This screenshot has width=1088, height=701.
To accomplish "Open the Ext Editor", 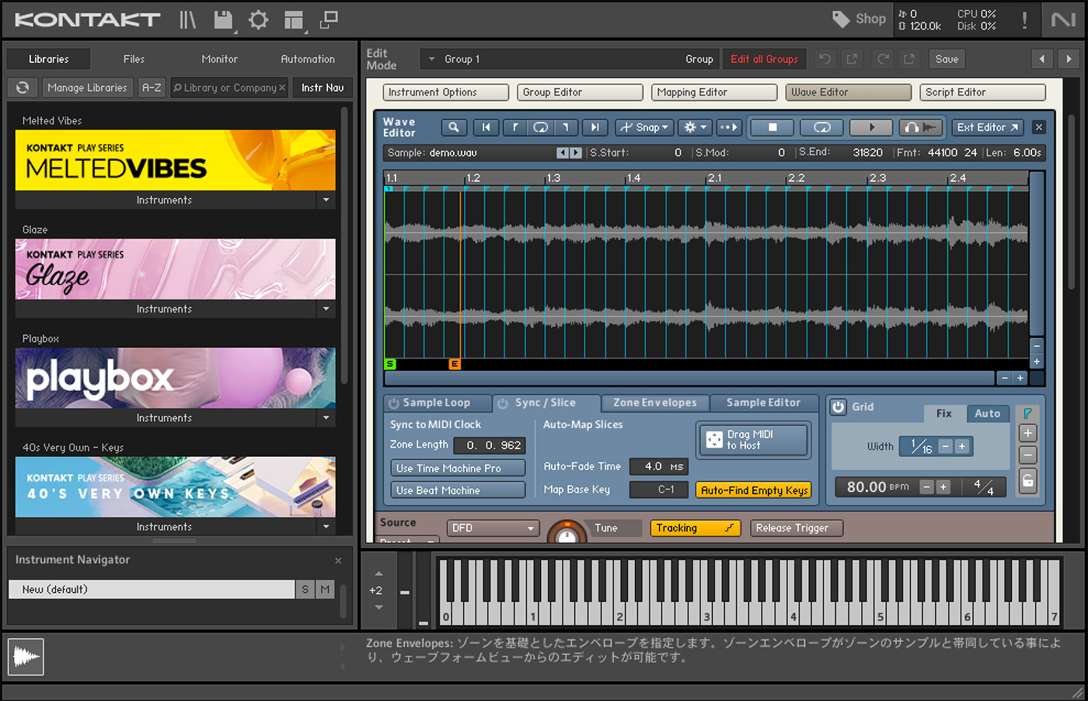I will [987, 127].
